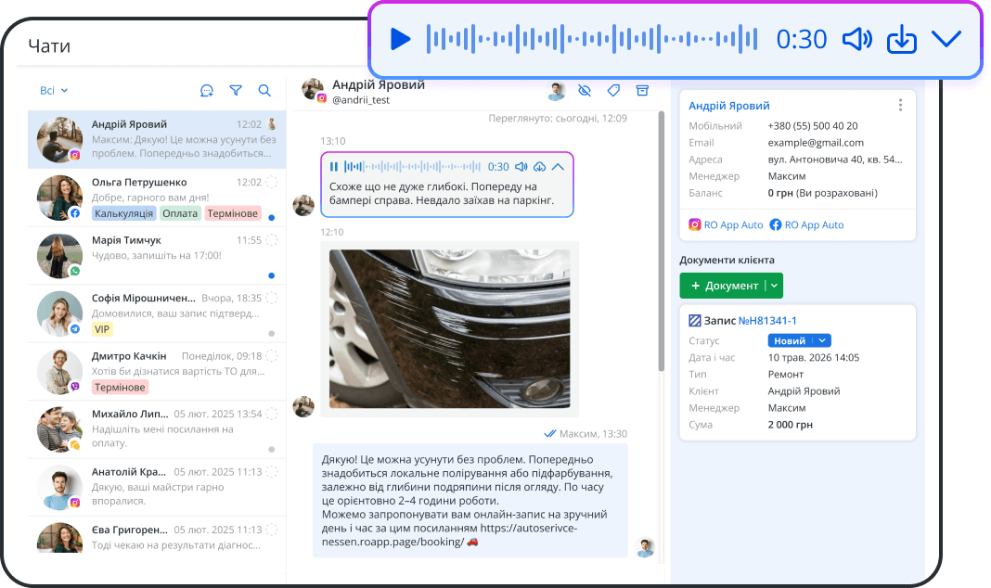The height and width of the screenshot is (588, 991).
Task: Open the chat filter funnel
Action: point(236,90)
